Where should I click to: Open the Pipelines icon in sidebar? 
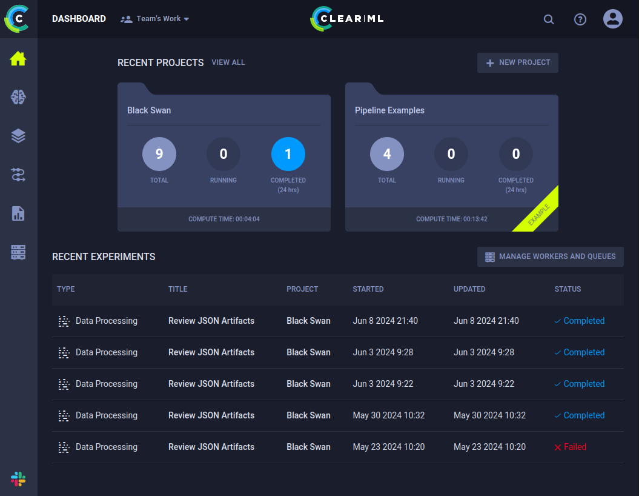(x=18, y=175)
